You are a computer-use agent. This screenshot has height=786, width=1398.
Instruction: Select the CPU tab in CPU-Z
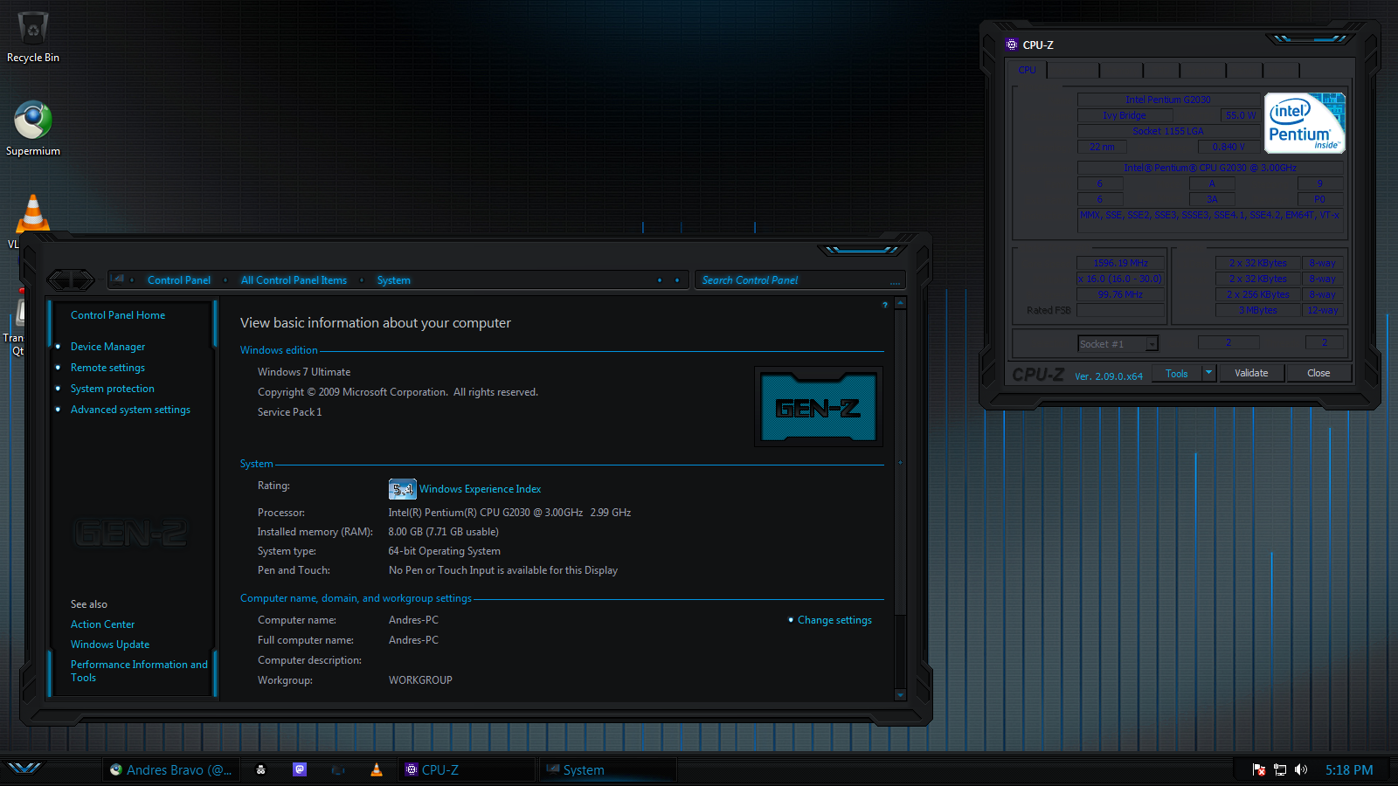1028,70
